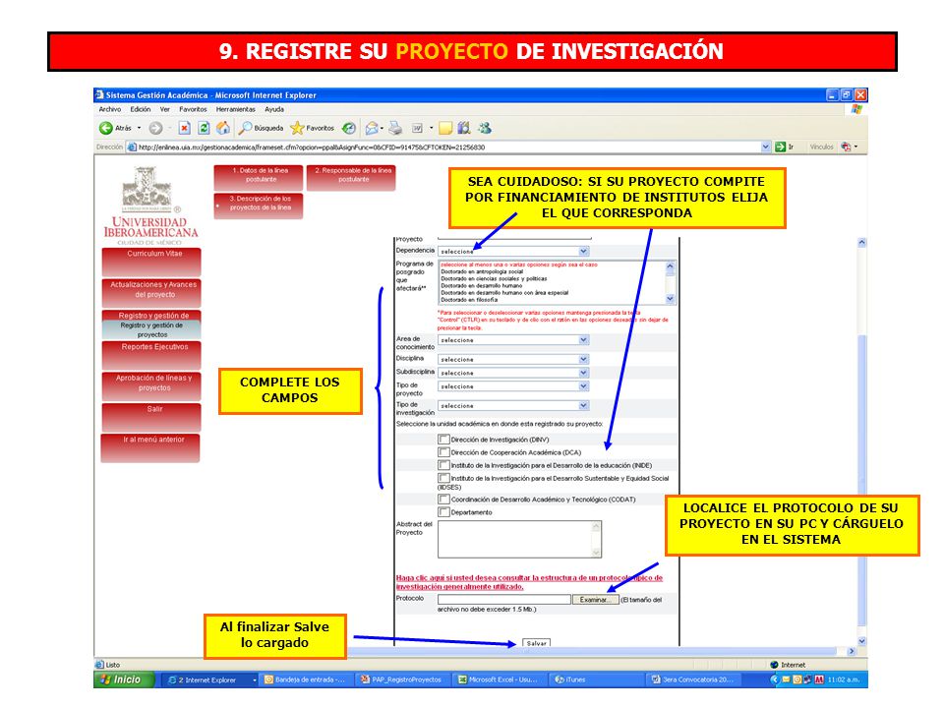Image resolution: width=944 pixels, height=708 pixels.
Task: Check Dirección de Cooperación Académica (DCA)
Action: pyautogui.click(x=443, y=452)
